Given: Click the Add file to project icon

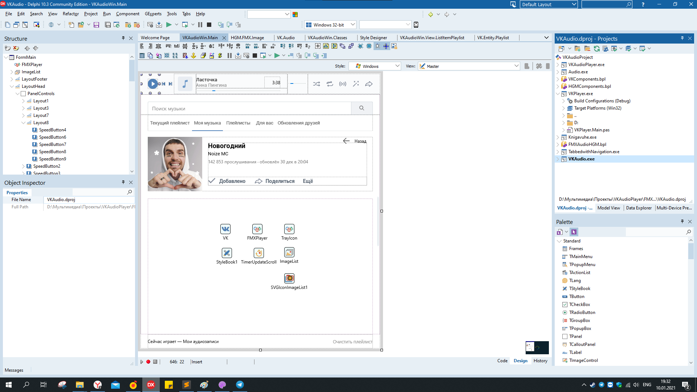Looking at the screenshot, I should coord(128,25).
